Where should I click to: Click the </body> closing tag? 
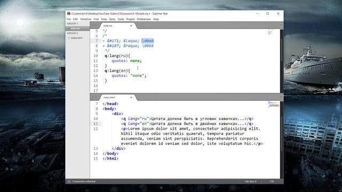click(111, 154)
